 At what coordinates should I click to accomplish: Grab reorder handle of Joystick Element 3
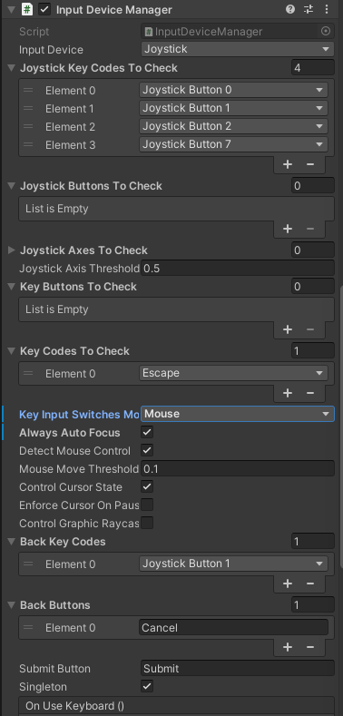point(28,144)
